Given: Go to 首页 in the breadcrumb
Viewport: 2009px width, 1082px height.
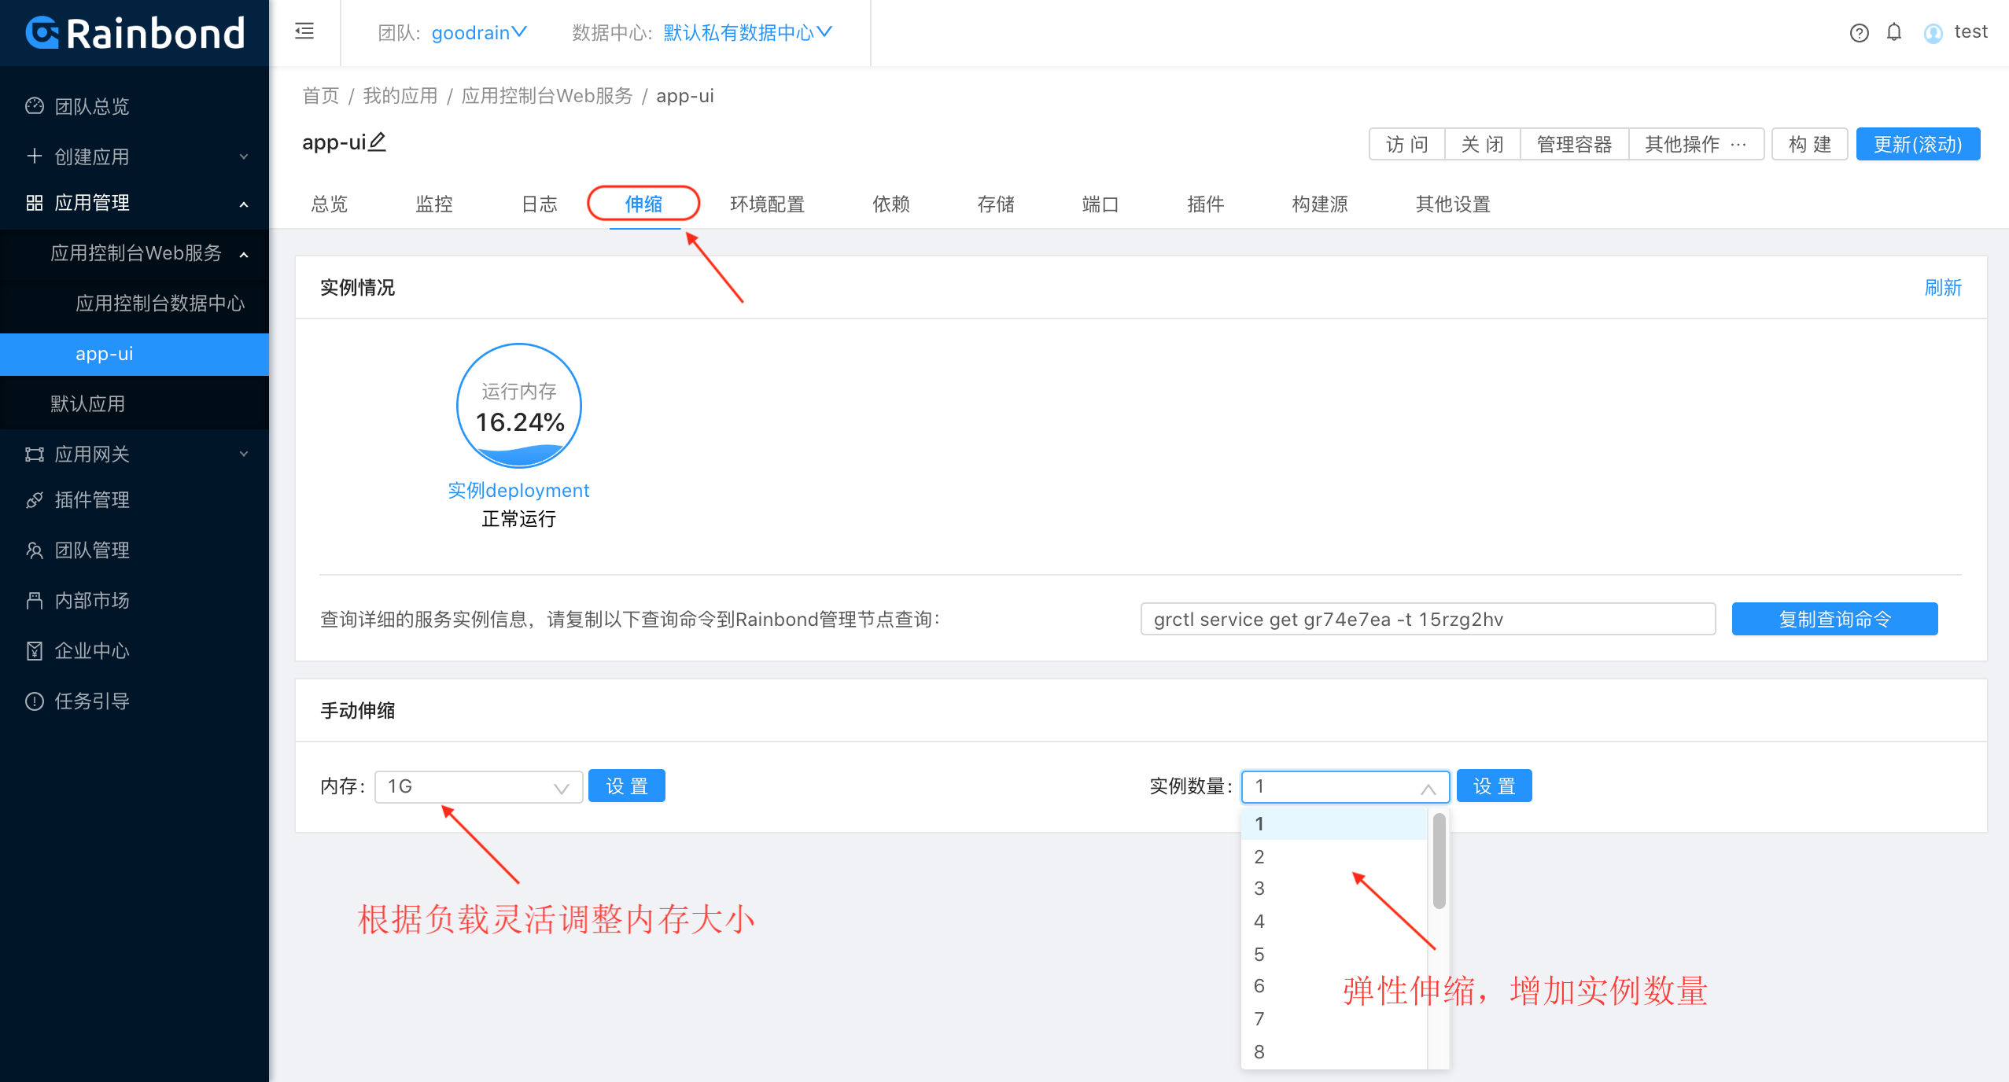Looking at the screenshot, I should click(x=320, y=96).
